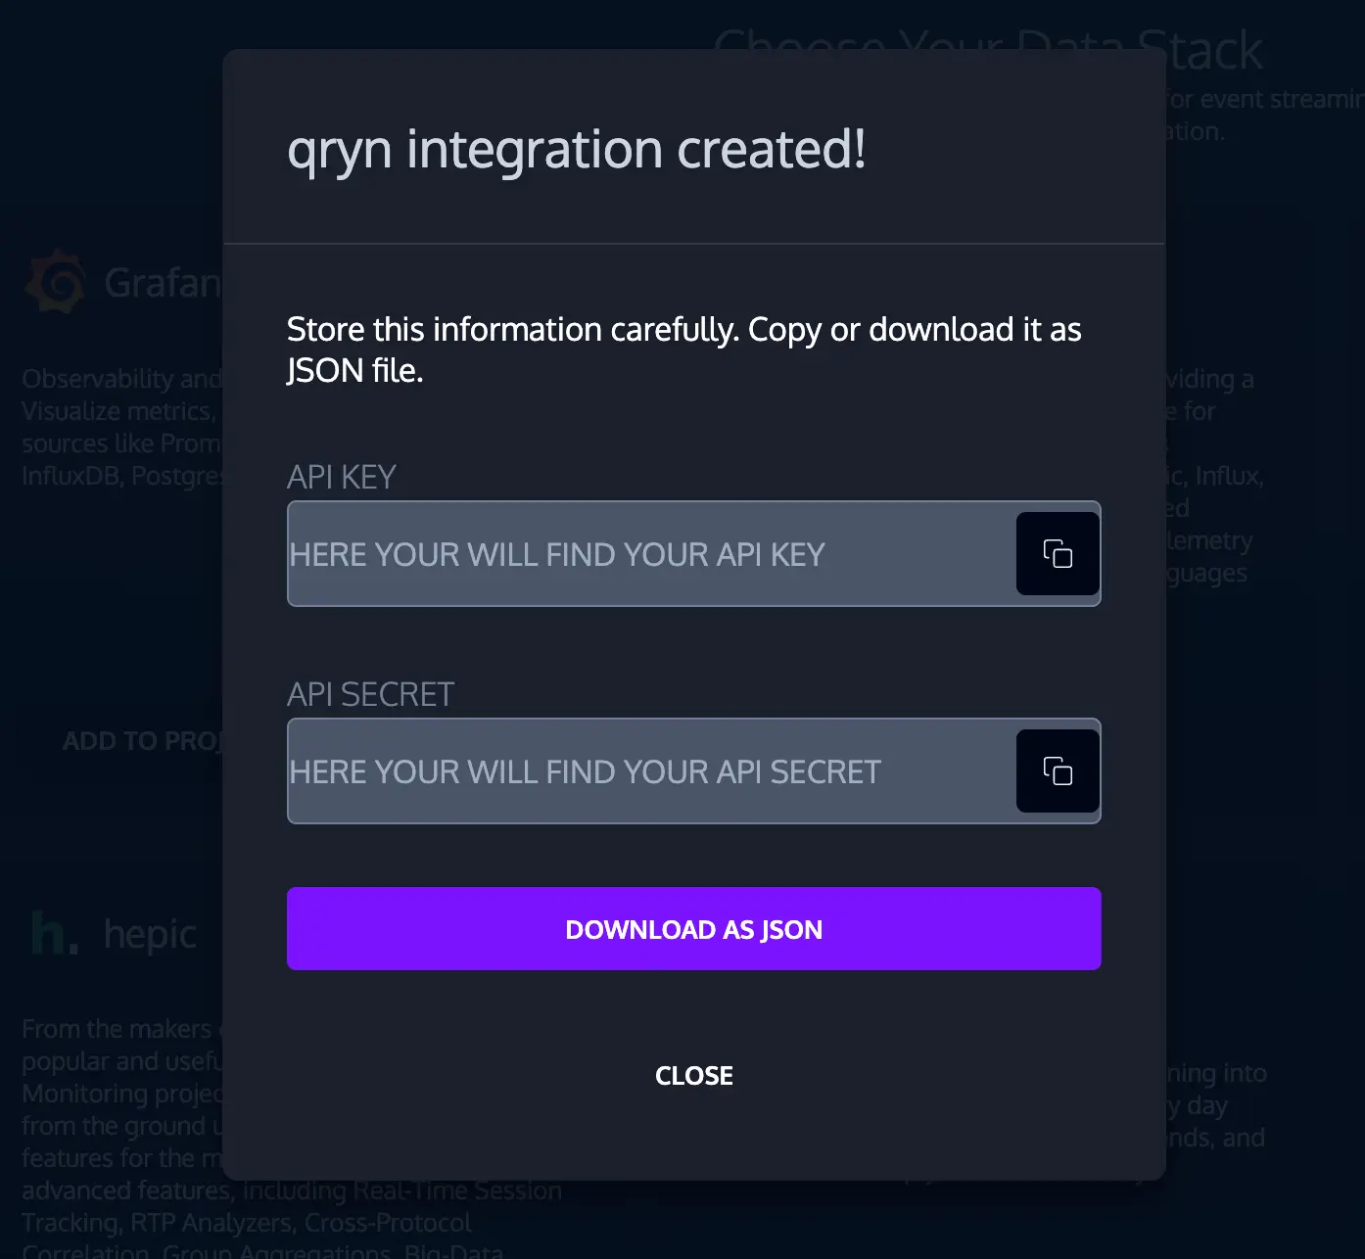Click the ADD TO PROJECT button behind dialog

pyautogui.click(x=143, y=741)
